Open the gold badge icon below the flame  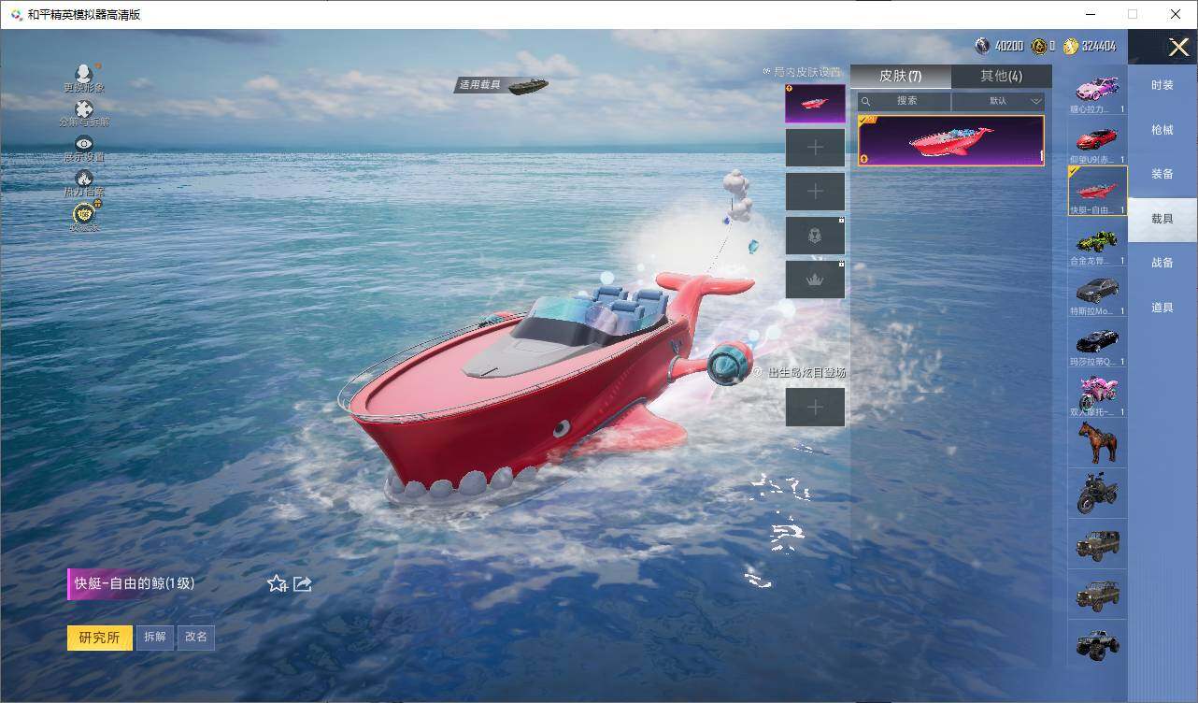click(84, 213)
